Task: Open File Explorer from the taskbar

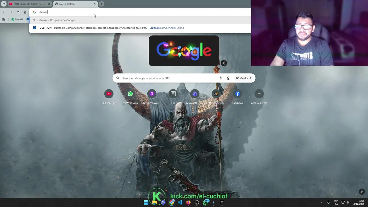Action: tap(155, 202)
